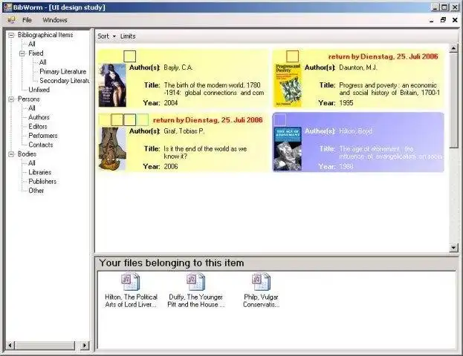This screenshot has height=356, width=463.
Task: Select Editors in the tree
Action: 38,126
